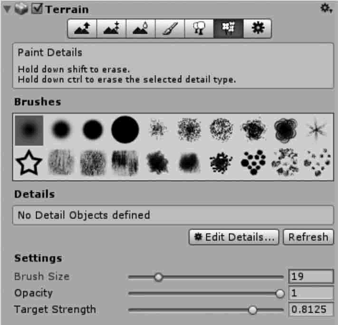Select the Paint Texture brush tool
The image size is (338, 325).
pyautogui.click(x=170, y=29)
